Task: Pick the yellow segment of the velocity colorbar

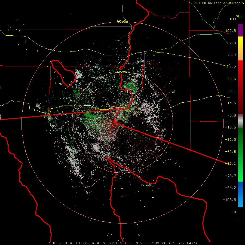Action: pyautogui.click(x=240, y=42)
